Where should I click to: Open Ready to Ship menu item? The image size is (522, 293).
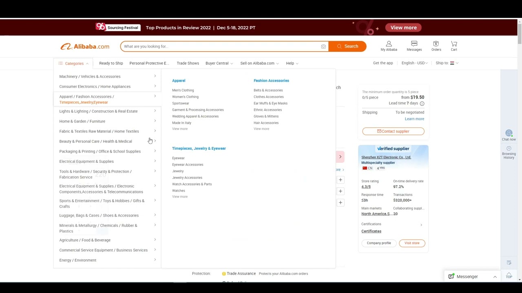click(111, 63)
